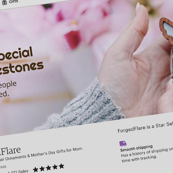Select the second star in the rating

click(42, 169)
